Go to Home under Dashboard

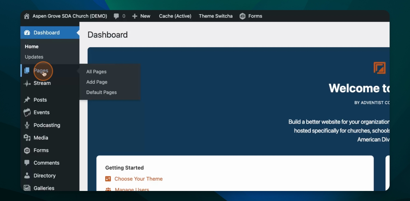click(x=32, y=47)
